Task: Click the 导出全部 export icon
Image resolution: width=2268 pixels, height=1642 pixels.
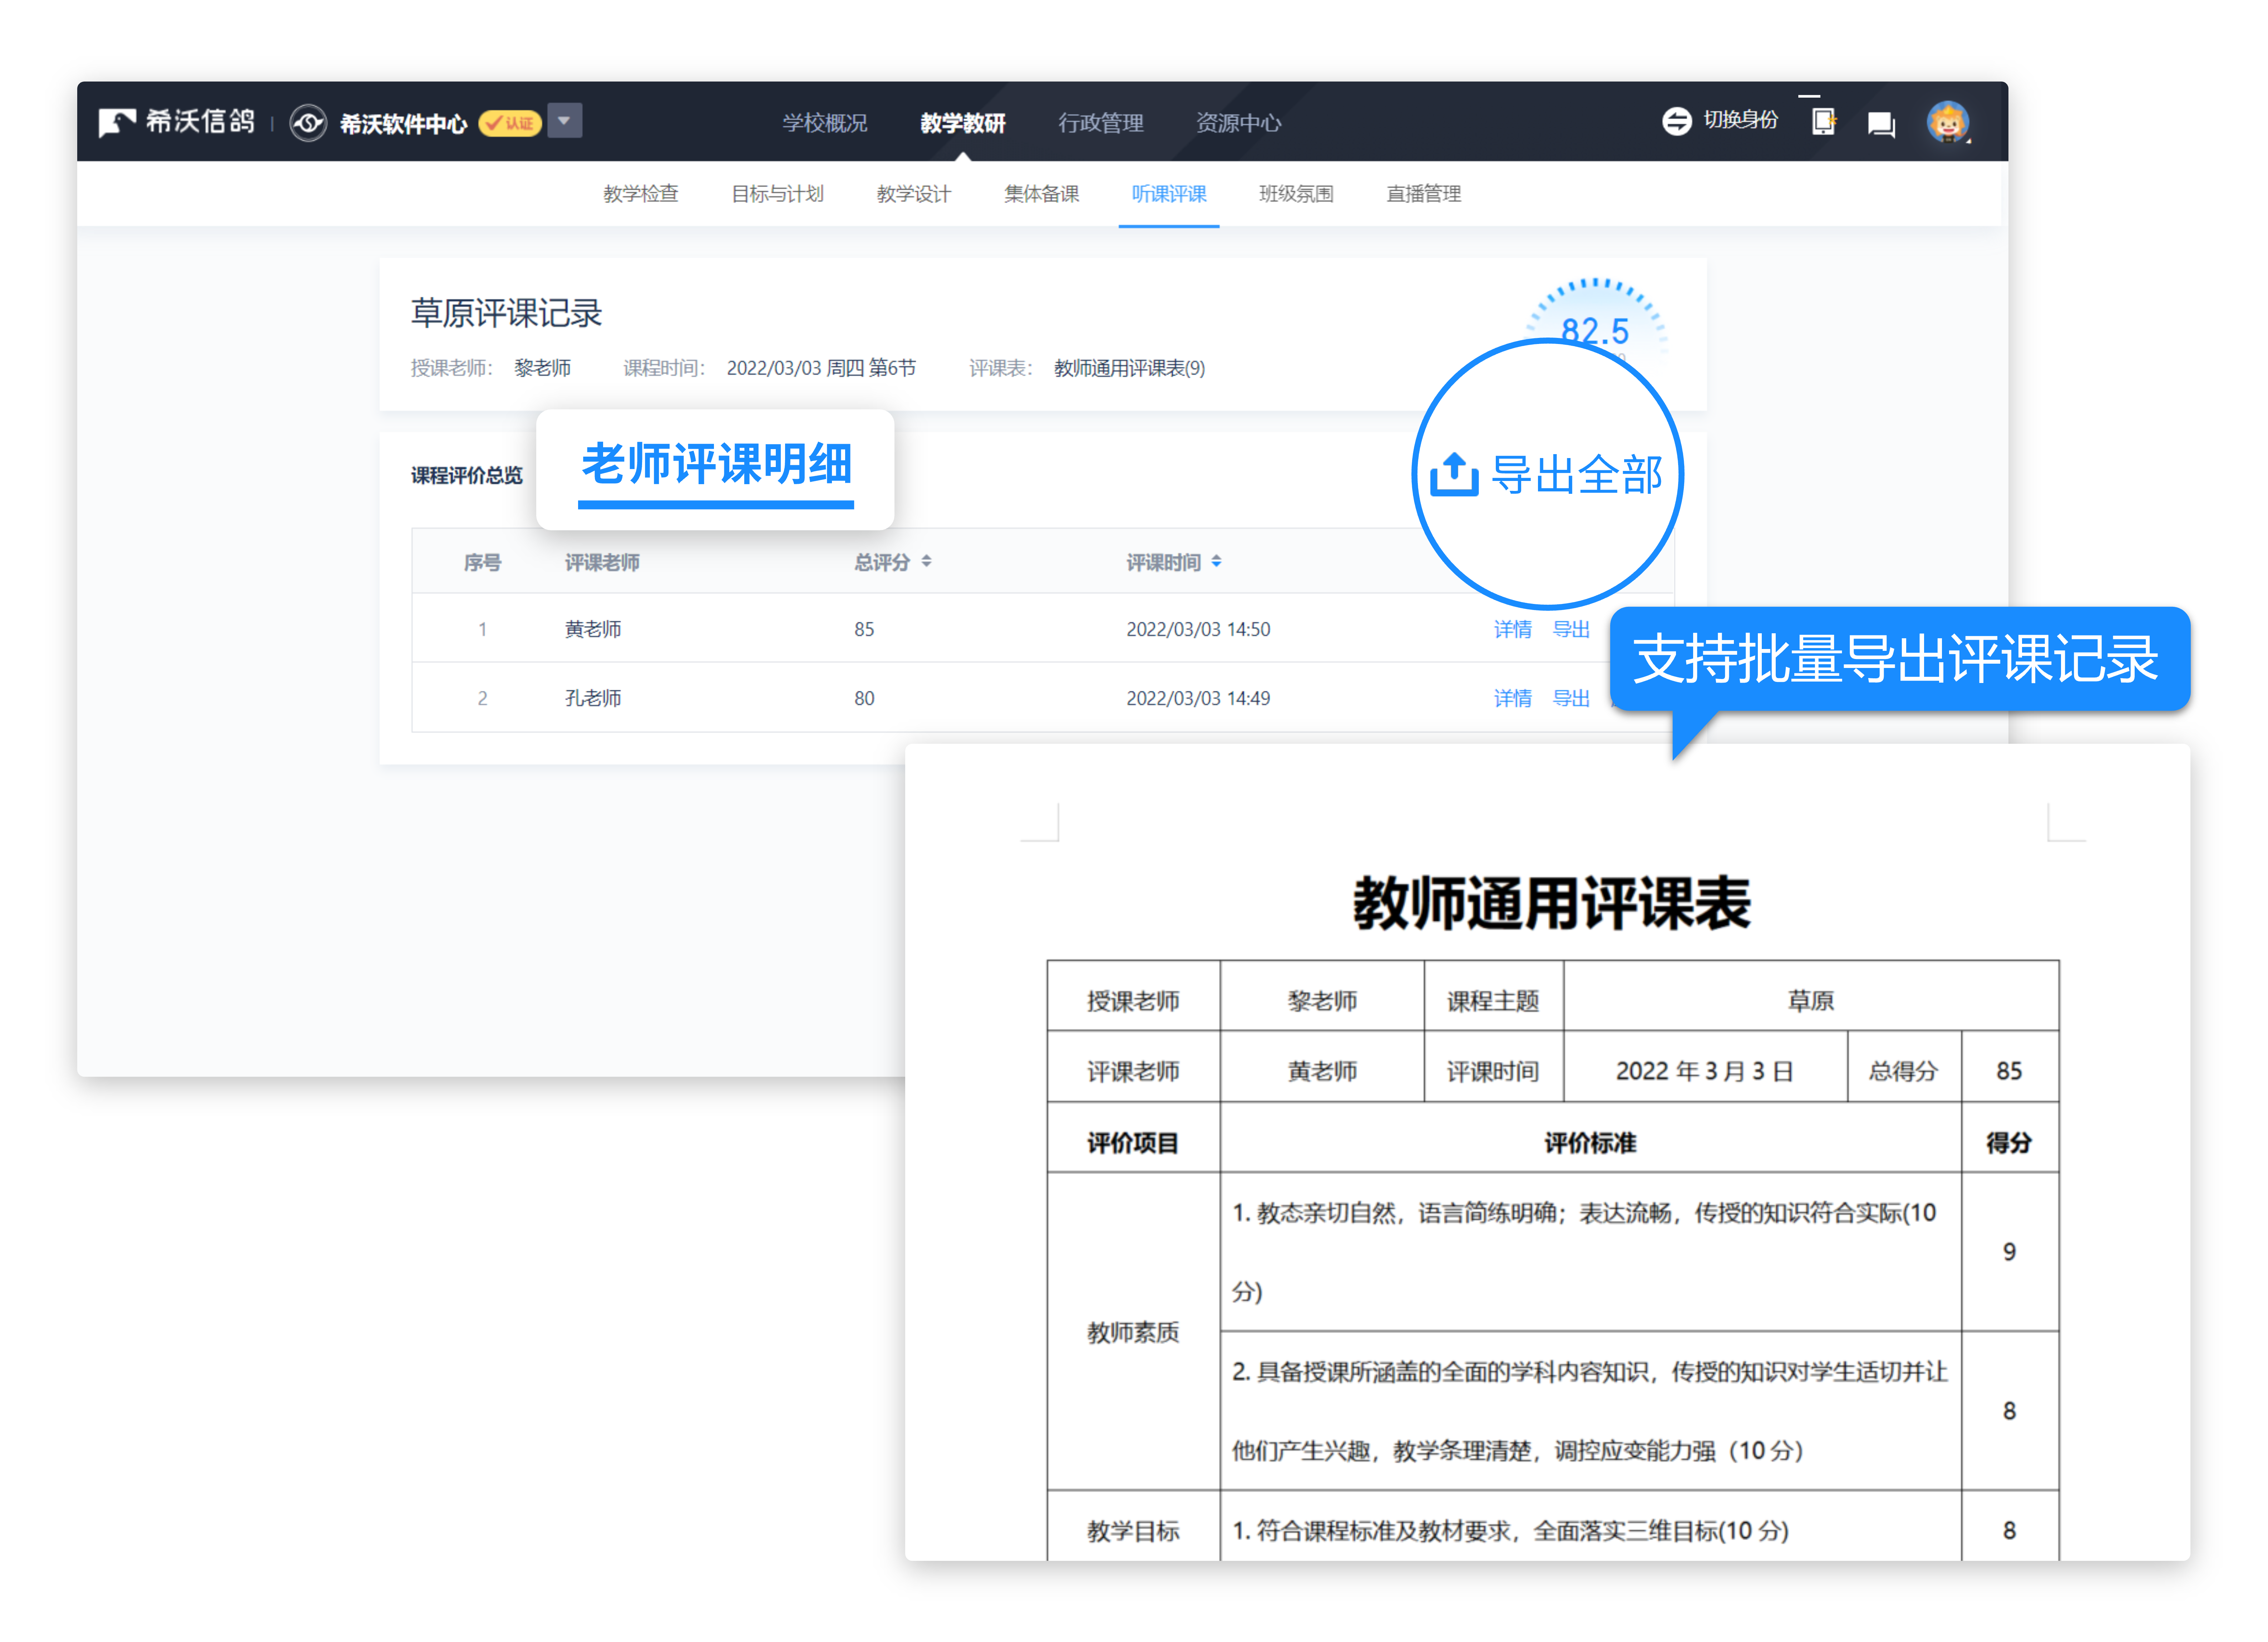Action: coord(1454,475)
